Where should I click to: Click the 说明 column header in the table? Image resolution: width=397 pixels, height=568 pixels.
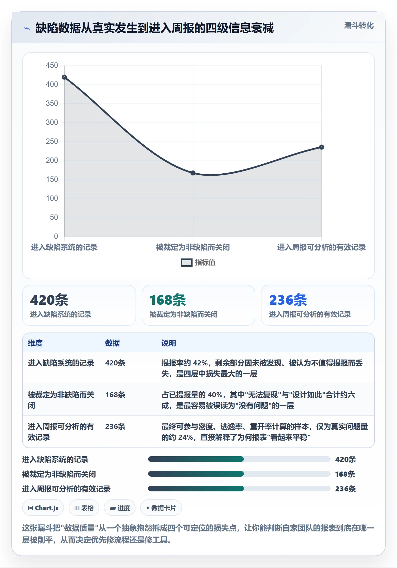point(169,343)
